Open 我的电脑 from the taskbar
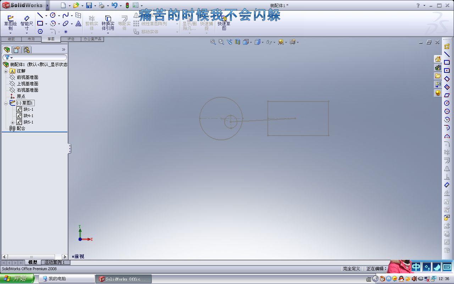Screen dimensions: 454x284 tap(67, 279)
